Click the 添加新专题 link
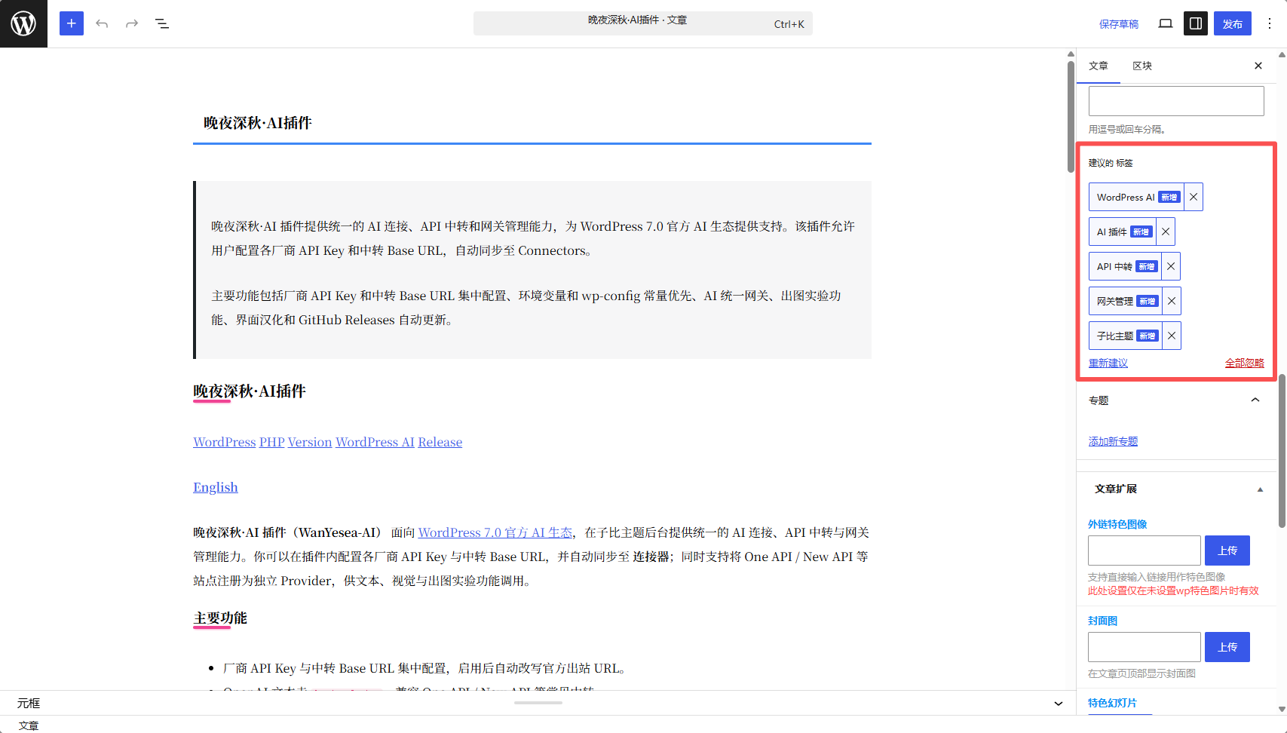Image resolution: width=1287 pixels, height=733 pixels. click(x=1113, y=441)
